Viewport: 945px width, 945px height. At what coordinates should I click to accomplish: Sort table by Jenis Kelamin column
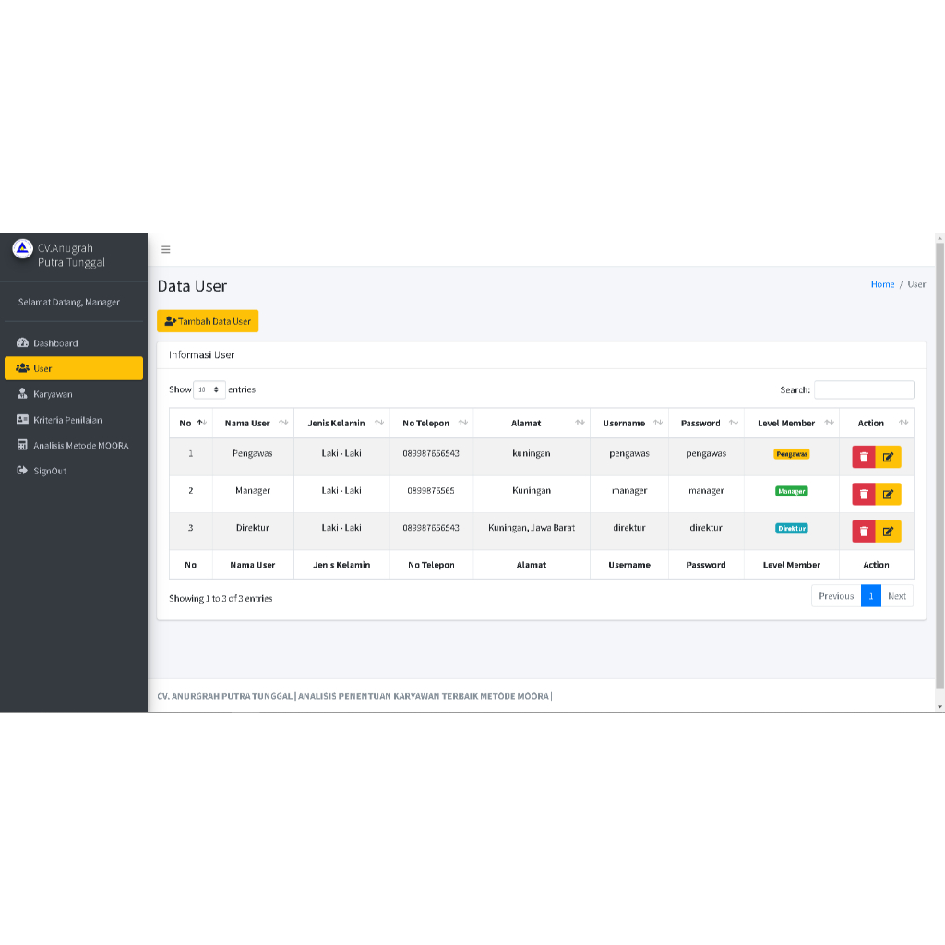tap(341, 423)
